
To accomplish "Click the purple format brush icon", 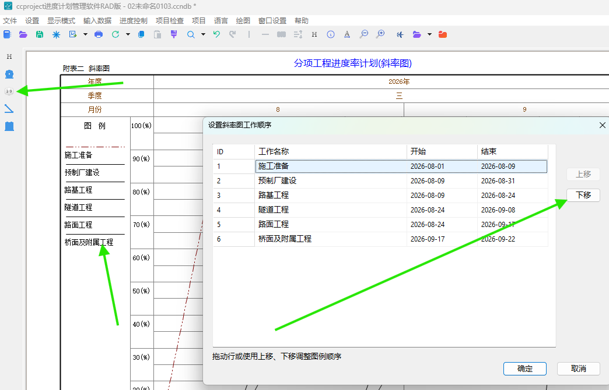I will tap(174, 34).
